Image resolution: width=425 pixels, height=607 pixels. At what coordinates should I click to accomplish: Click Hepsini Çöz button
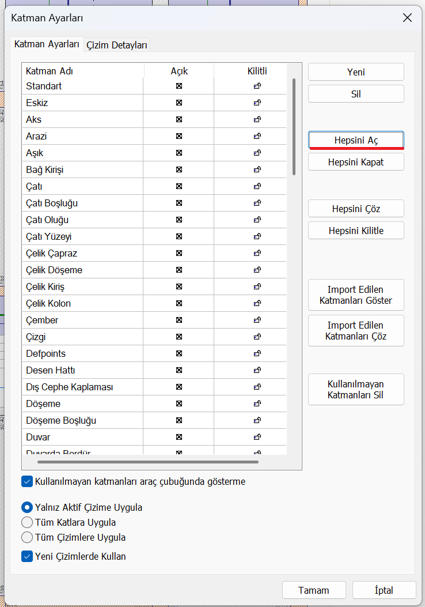[x=356, y=209]
